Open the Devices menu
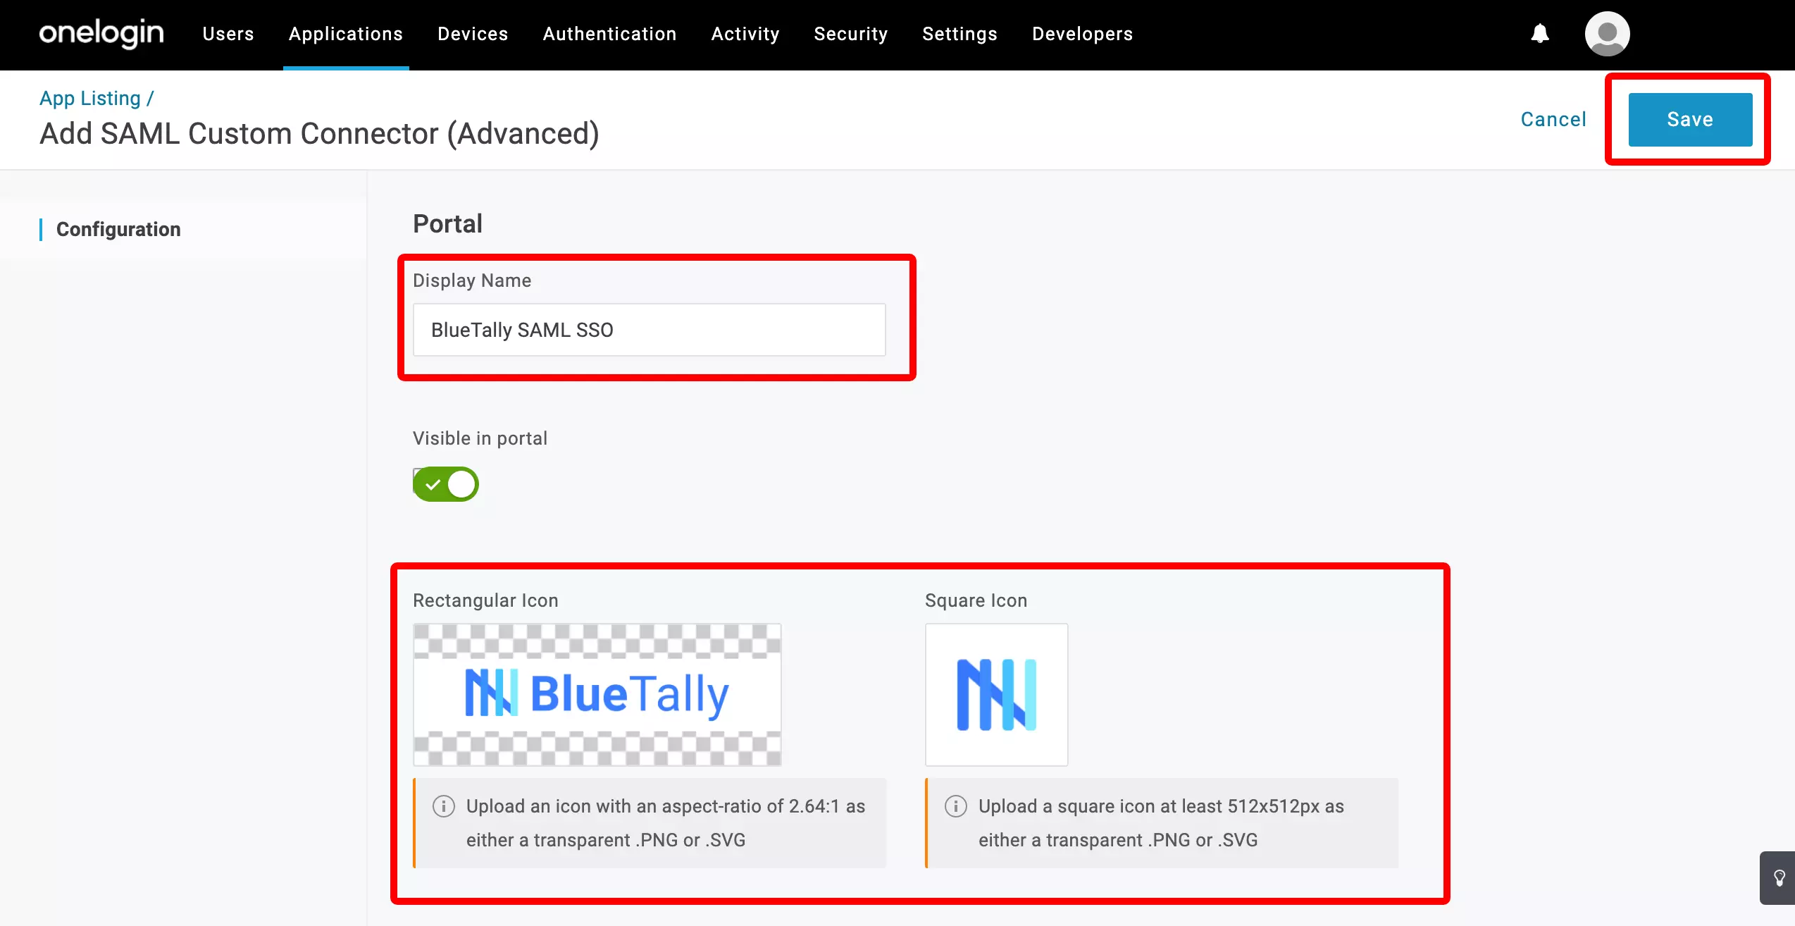Viewport: 1795px width, 926px height. 473,34
